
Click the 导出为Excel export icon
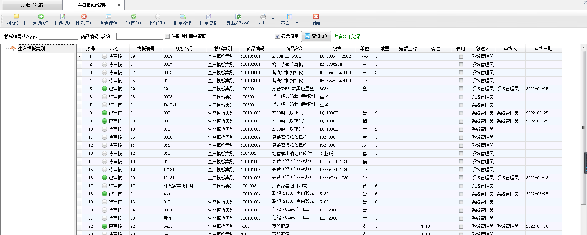point(238,17)
